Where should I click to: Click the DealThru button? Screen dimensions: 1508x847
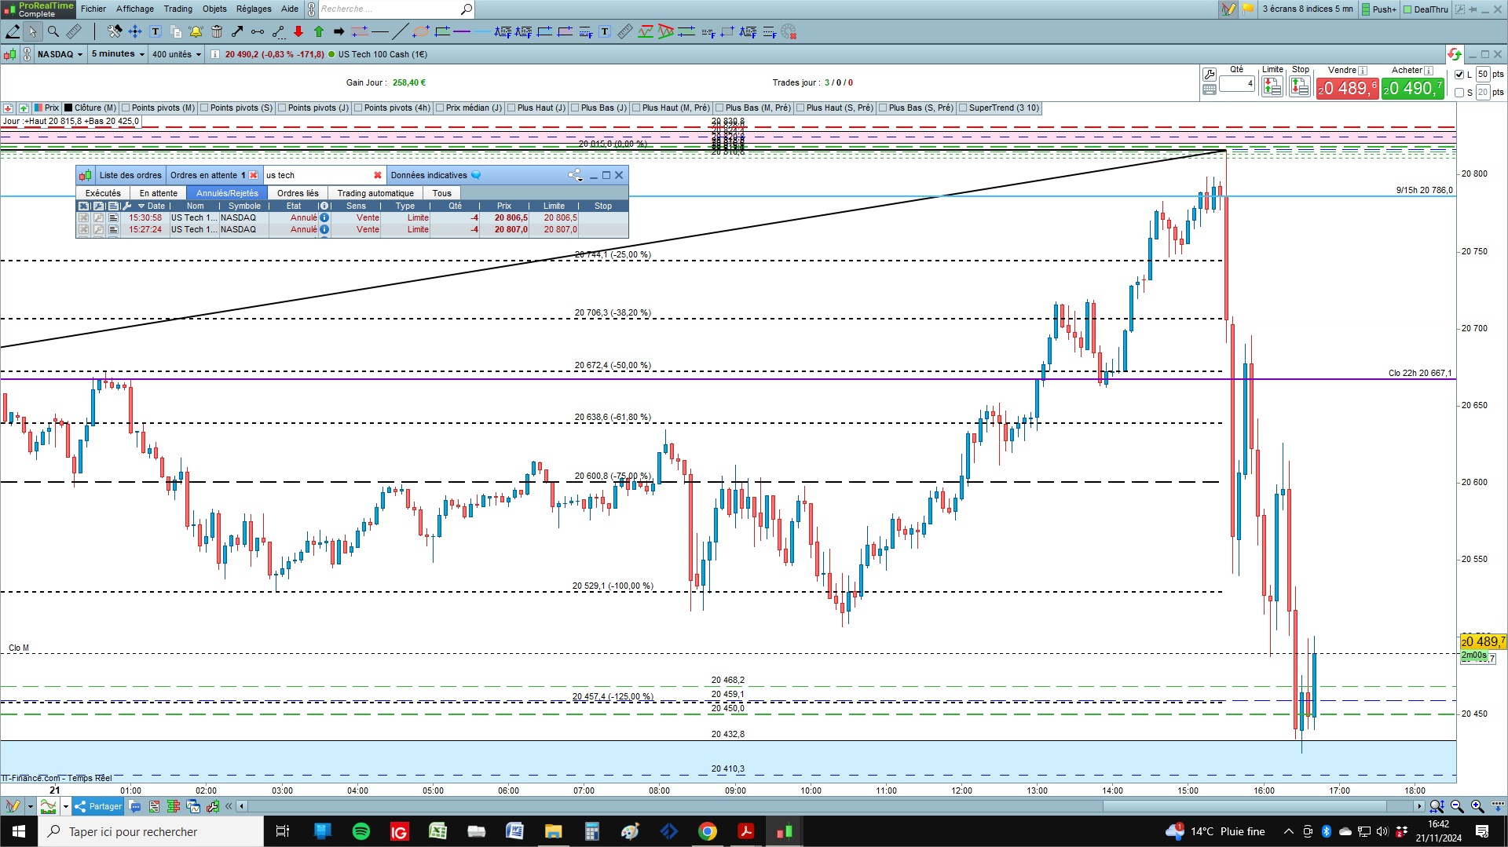(1426, 9)
